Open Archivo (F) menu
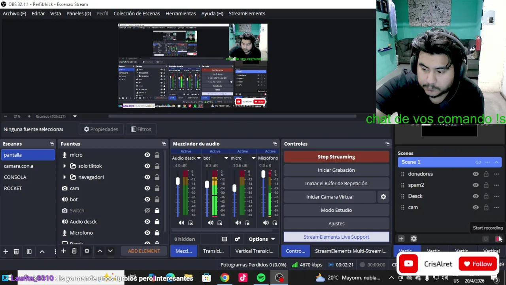 point(14,13)
